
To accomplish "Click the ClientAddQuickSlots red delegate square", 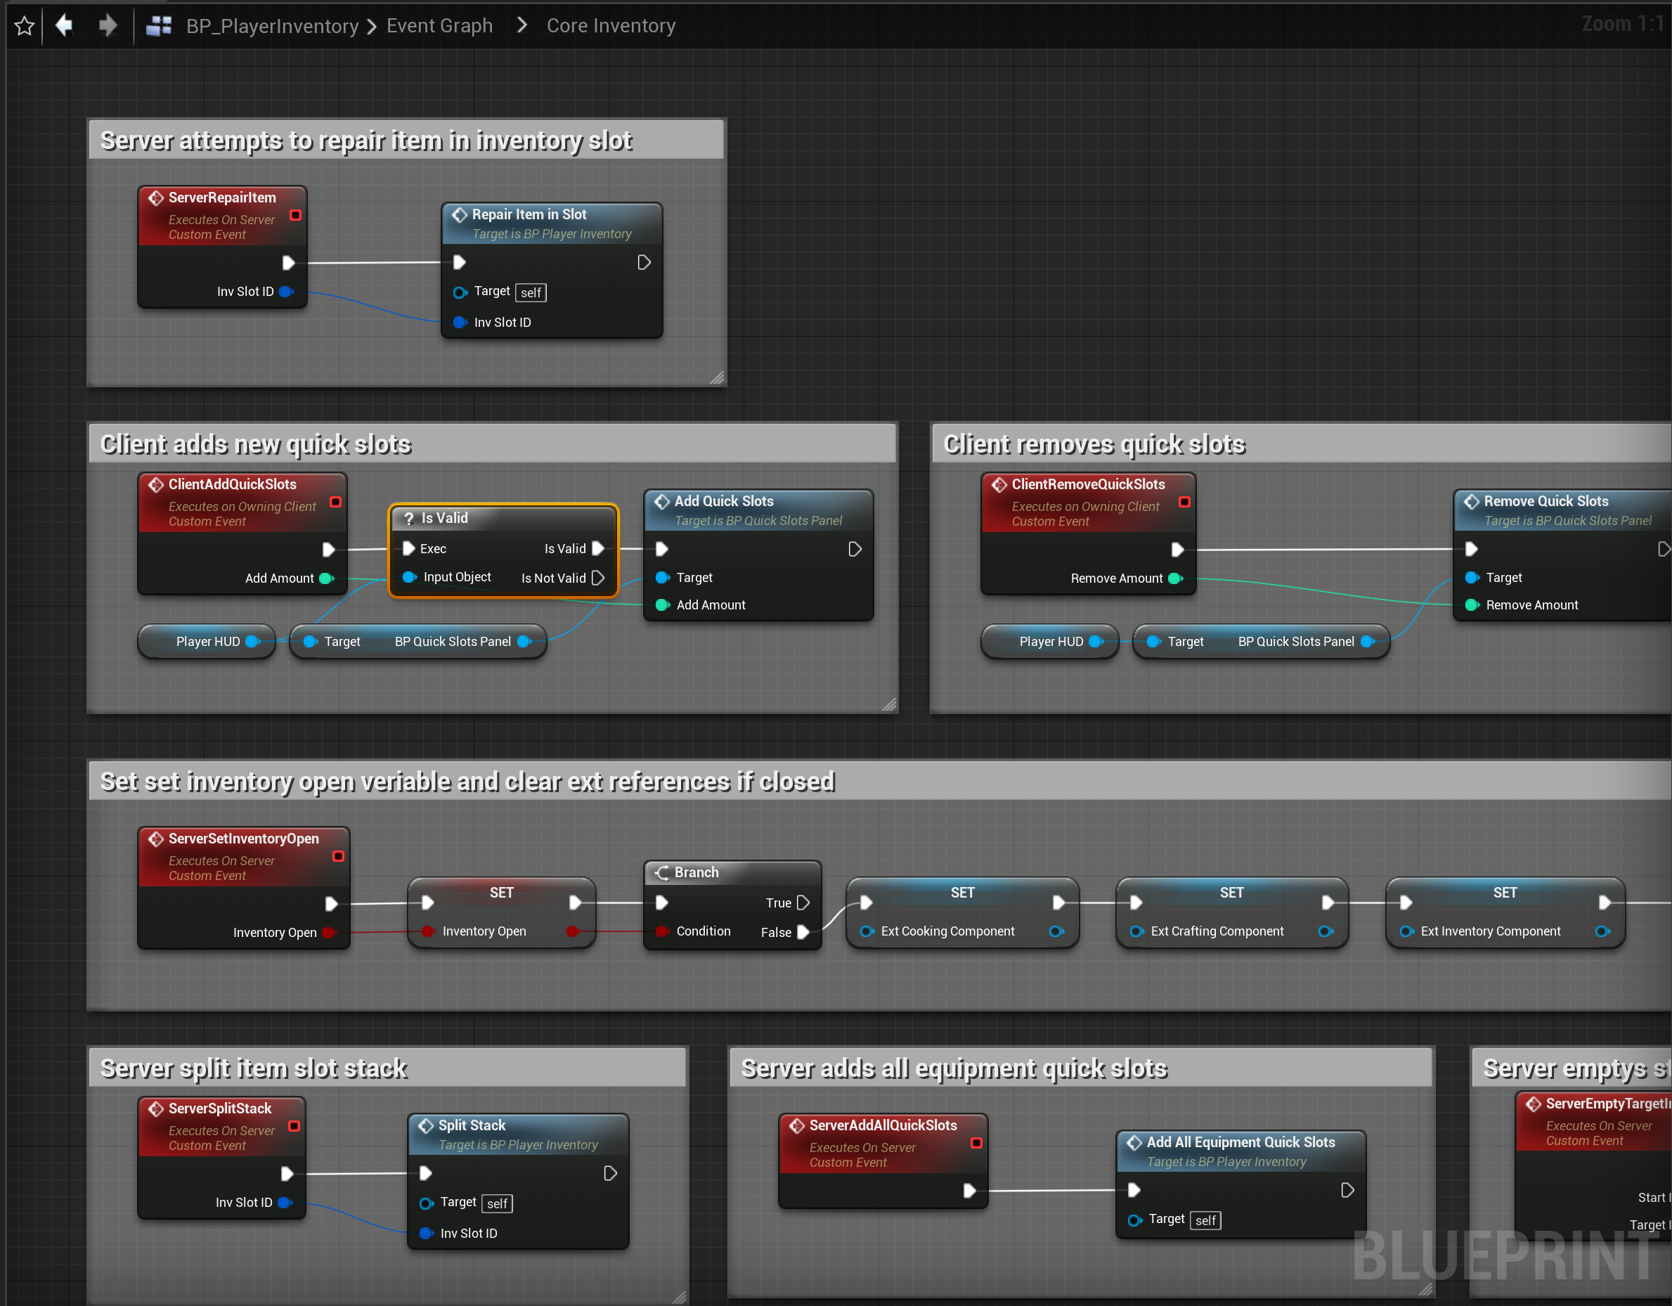I will (x=335, y=502).
